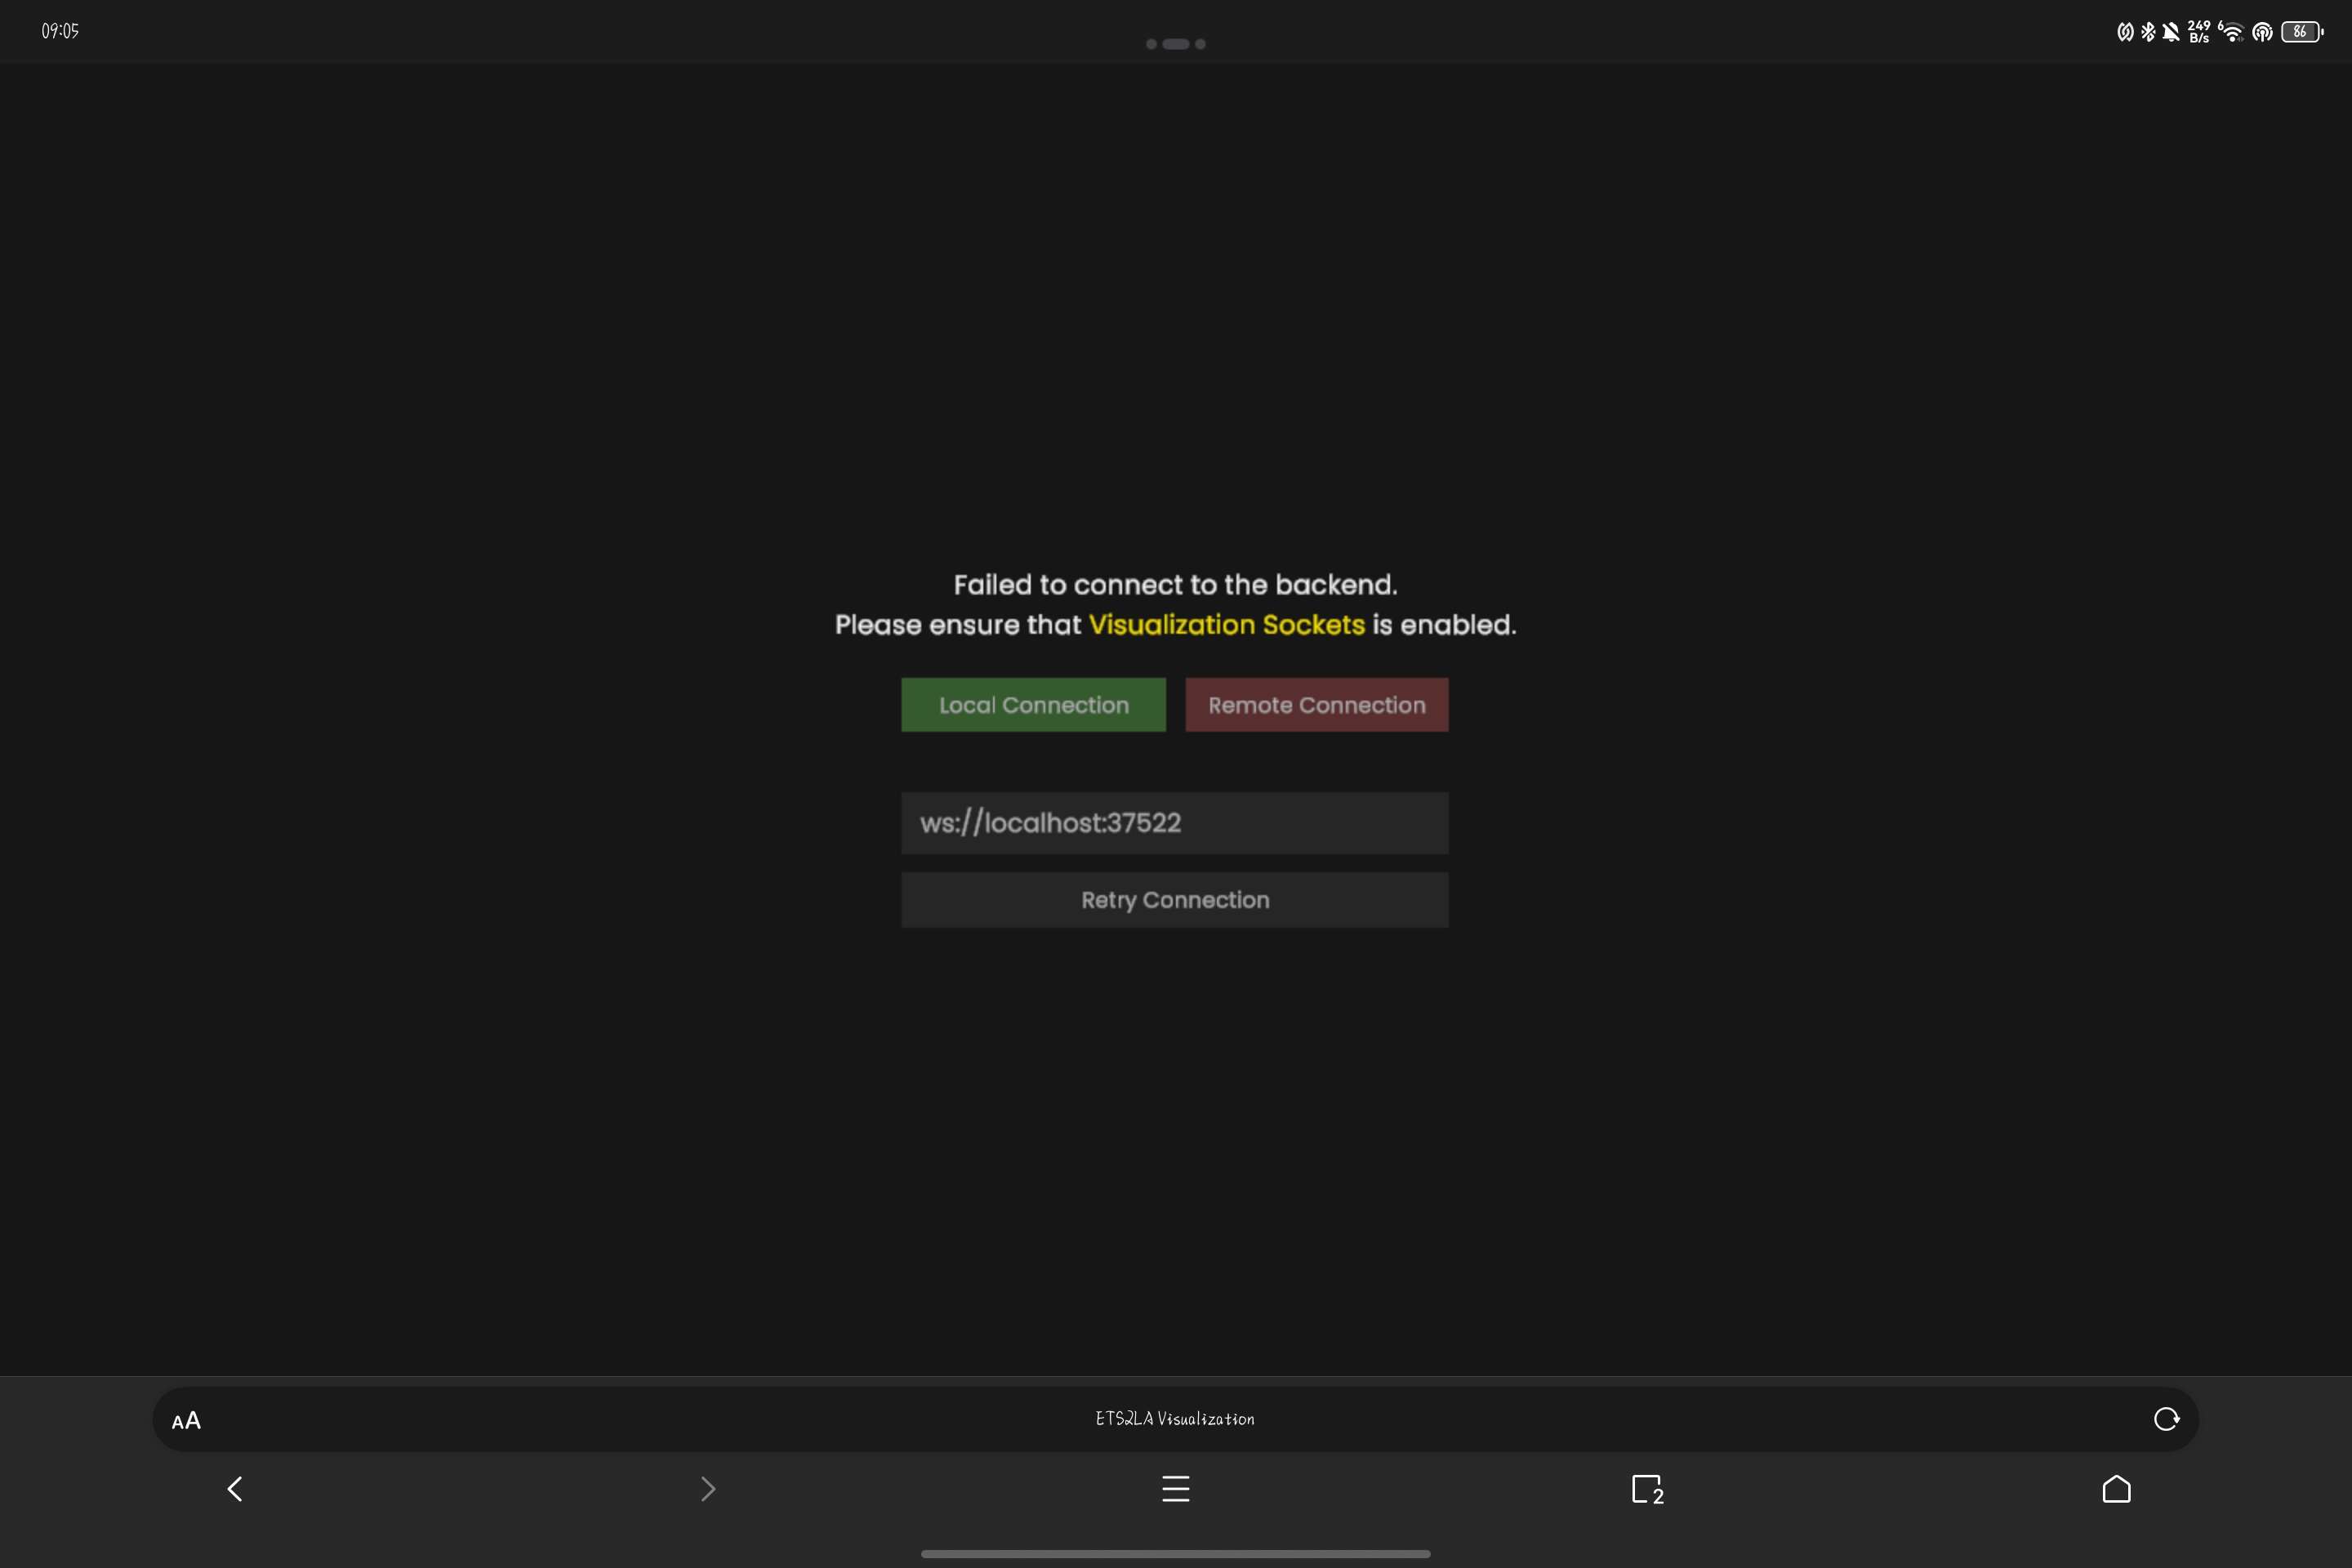2352x1568 pixels.
Task: Tap the 09:05 clock in status bar
Action: (60, 31)
